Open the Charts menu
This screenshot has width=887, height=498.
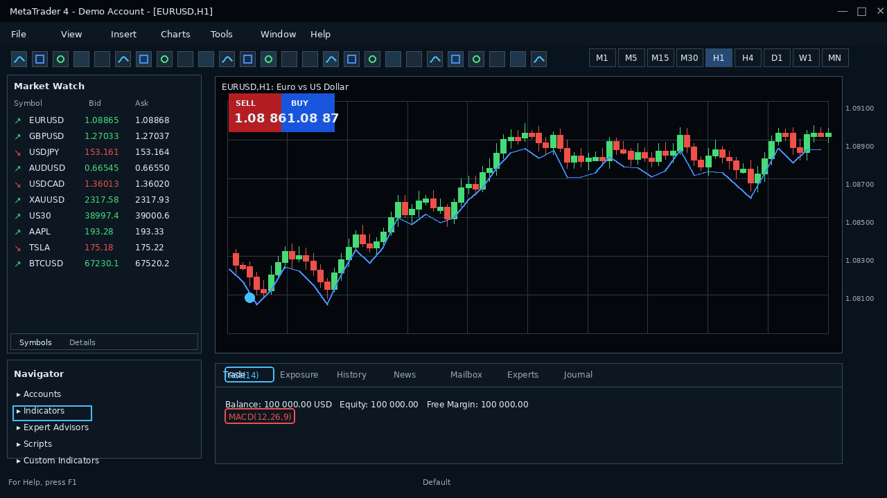point(175,35)
